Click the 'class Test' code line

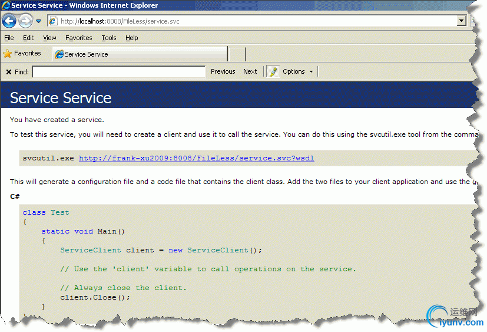click(46, 212)
